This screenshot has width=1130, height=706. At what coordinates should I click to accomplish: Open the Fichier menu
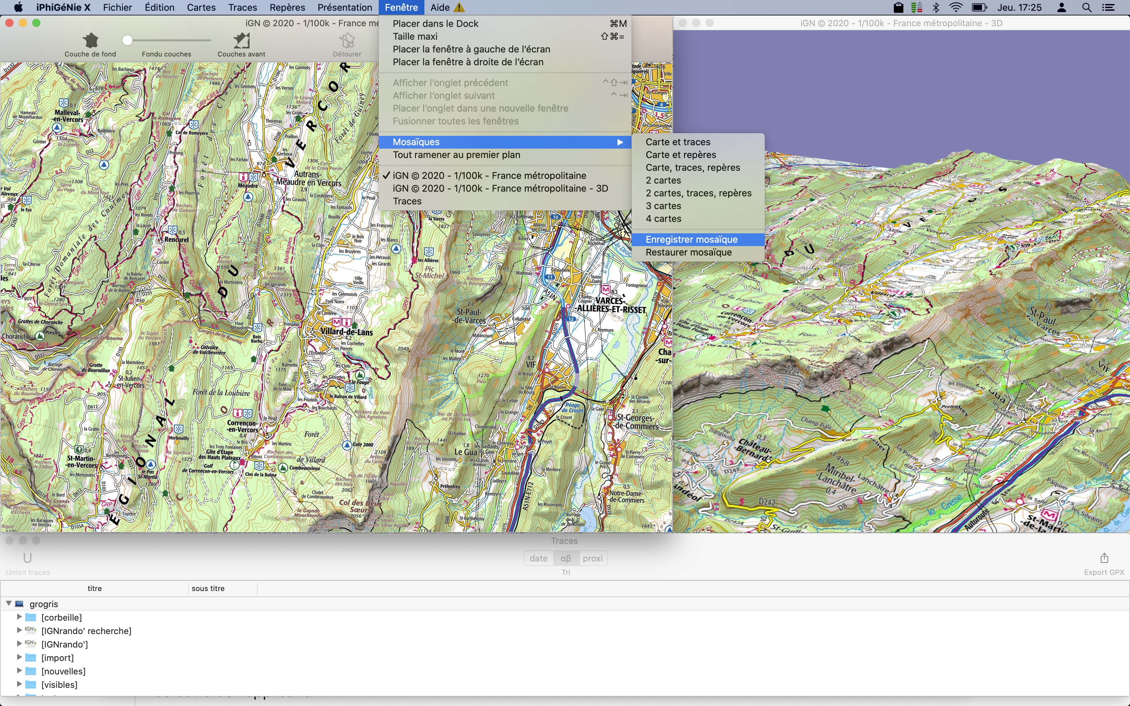click(x=117, y=7)
